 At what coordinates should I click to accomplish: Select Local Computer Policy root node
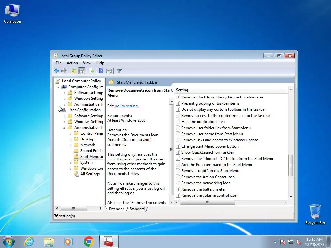[81, 81]
